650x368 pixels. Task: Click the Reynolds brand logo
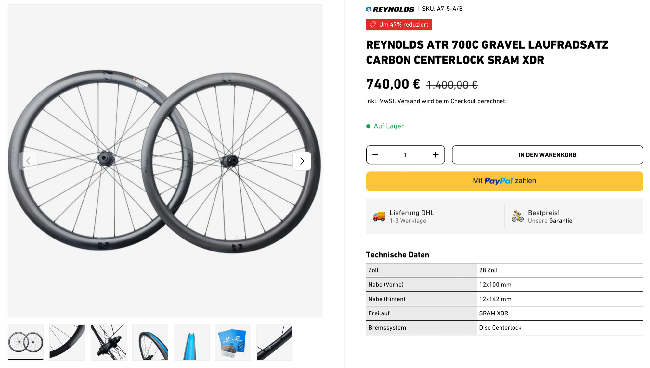coord(390,9)
